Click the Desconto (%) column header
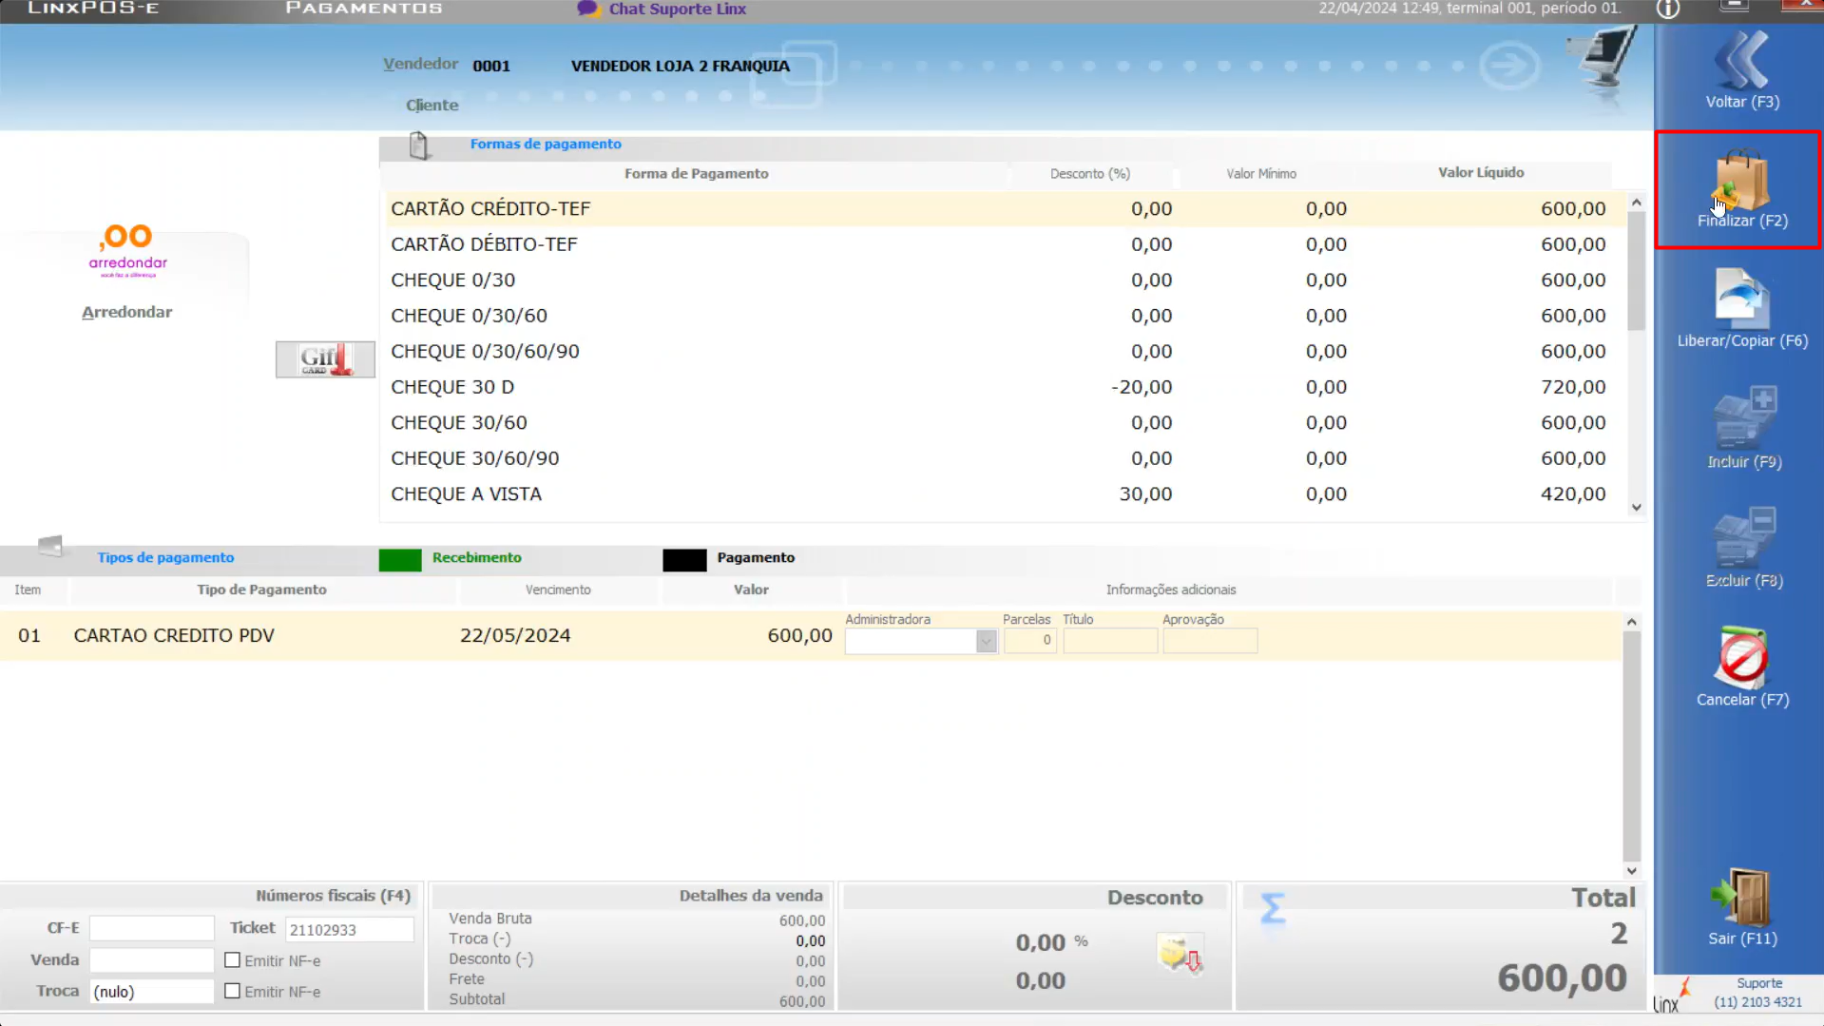The height and width of the screenshot is (1026, 1824). tap(1089, 173)
